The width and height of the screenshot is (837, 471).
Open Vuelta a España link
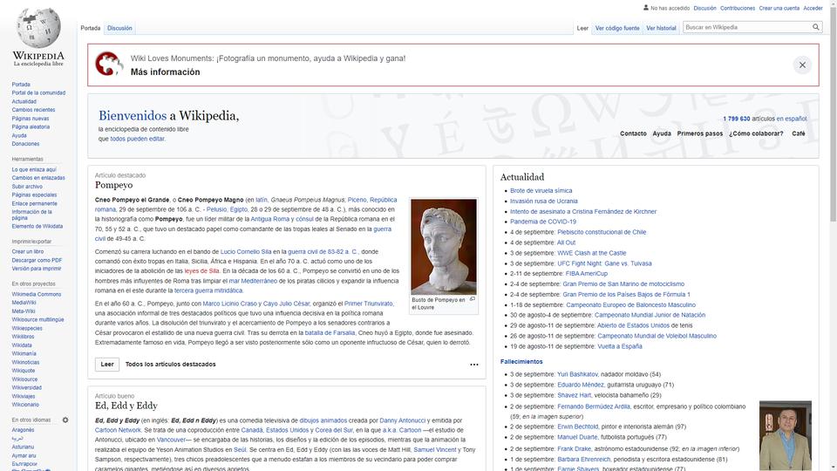coord(619,346)
